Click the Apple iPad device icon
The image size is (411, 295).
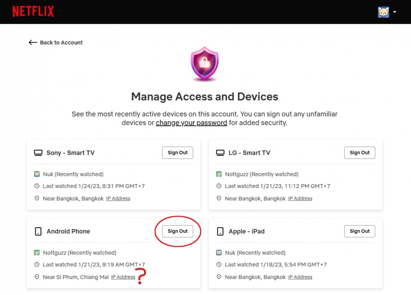coord(220,231)
